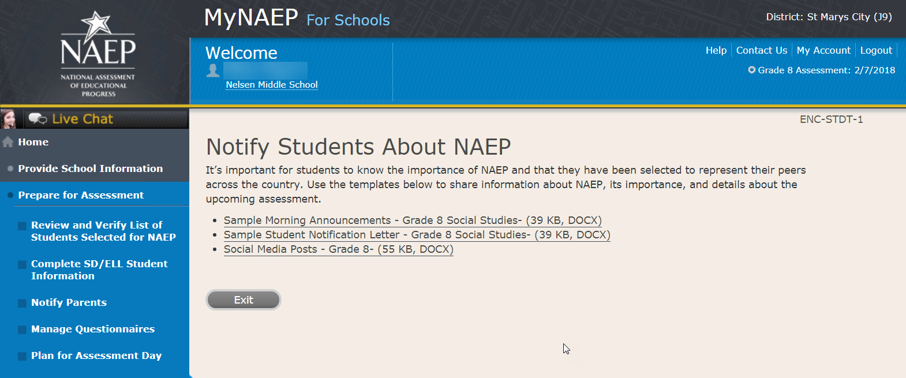Click the Home house icon
The height and width of the screenshot is (378, 906).
point(8,142)
